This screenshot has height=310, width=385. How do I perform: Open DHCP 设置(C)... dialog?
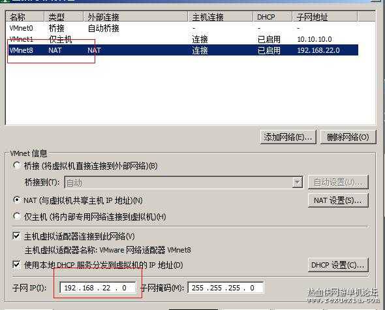[338, 265]
